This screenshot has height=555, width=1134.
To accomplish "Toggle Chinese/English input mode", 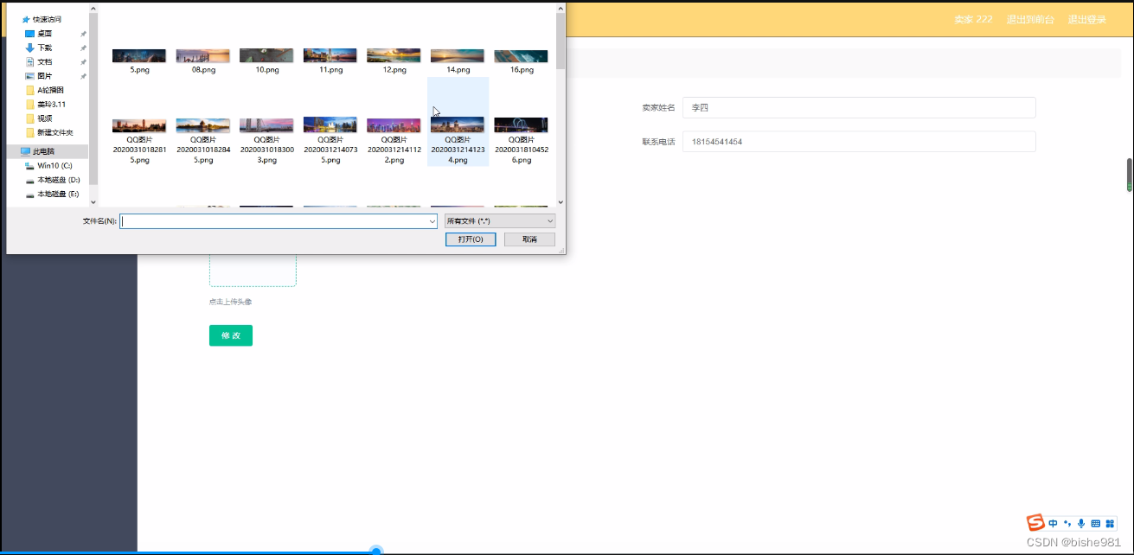I will [x=1053, y=522].
